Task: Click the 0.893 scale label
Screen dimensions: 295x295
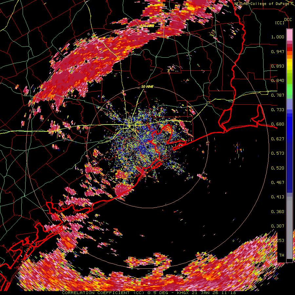Action: [x=278, y=66]
